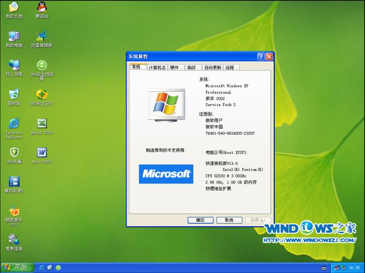Screen dimensions: 365x273
Task: Select the 远程 tab
Action: pos(229,68)
